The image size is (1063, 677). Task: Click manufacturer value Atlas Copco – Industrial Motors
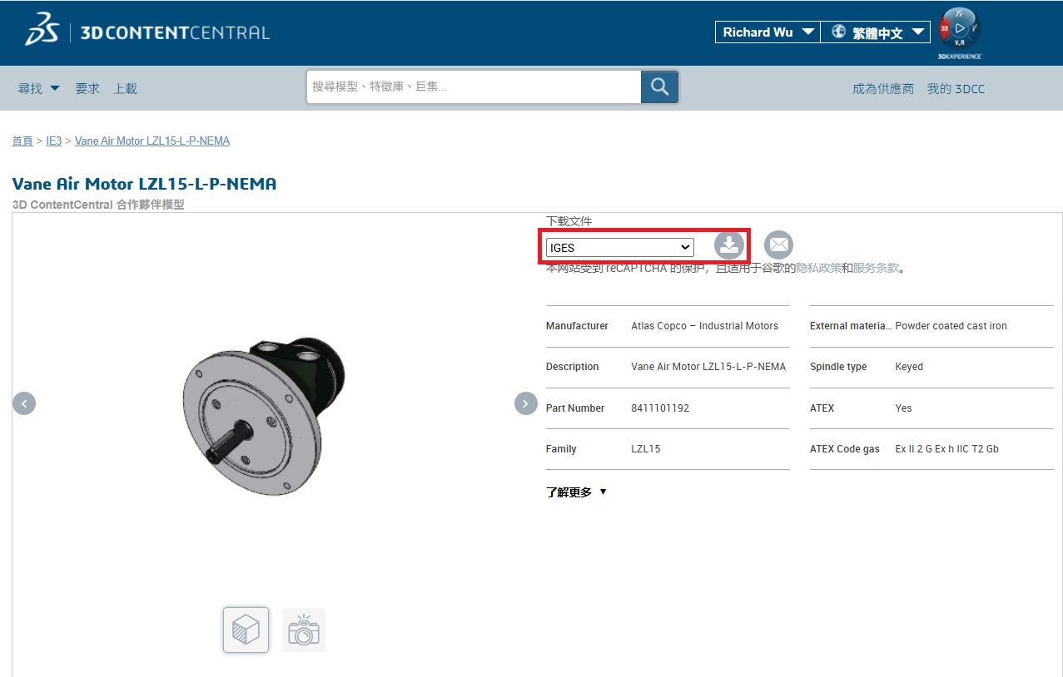(705, 326)
